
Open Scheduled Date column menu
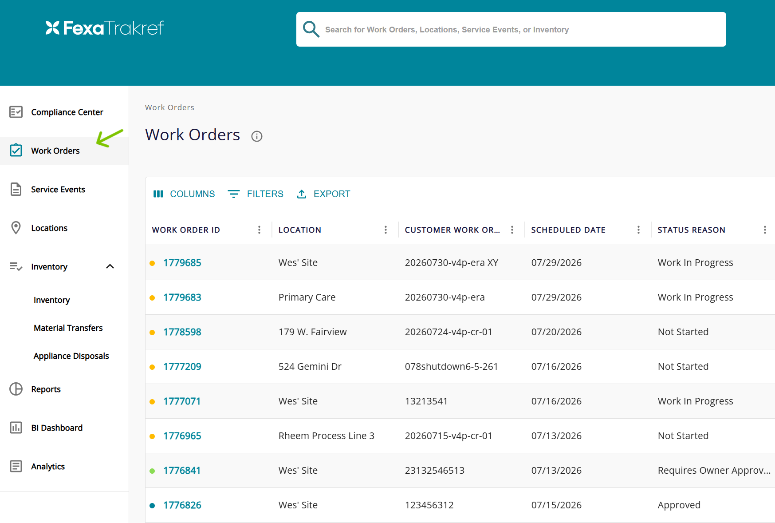pos(639,230)
